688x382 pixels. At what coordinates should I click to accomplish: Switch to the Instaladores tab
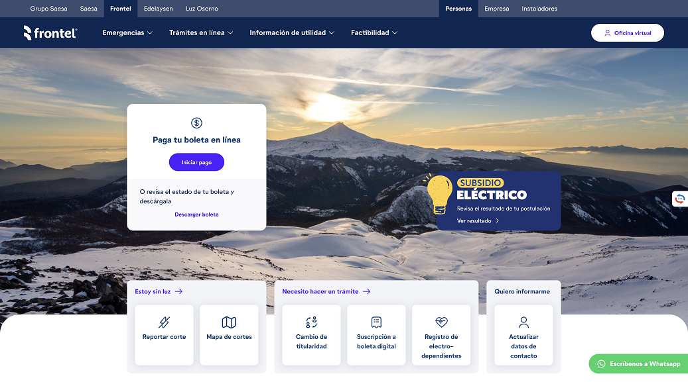pyautogui.click(x=539, y=9)
